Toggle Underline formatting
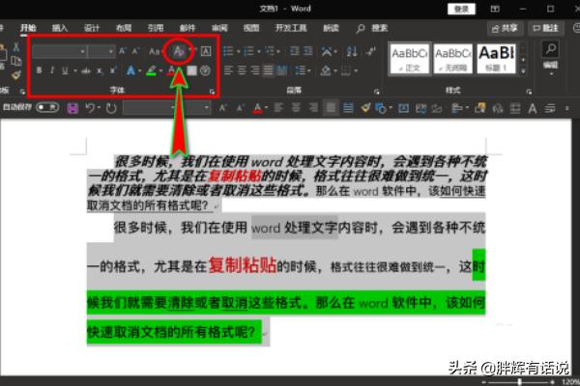580x386 pixels. [65, 70]
